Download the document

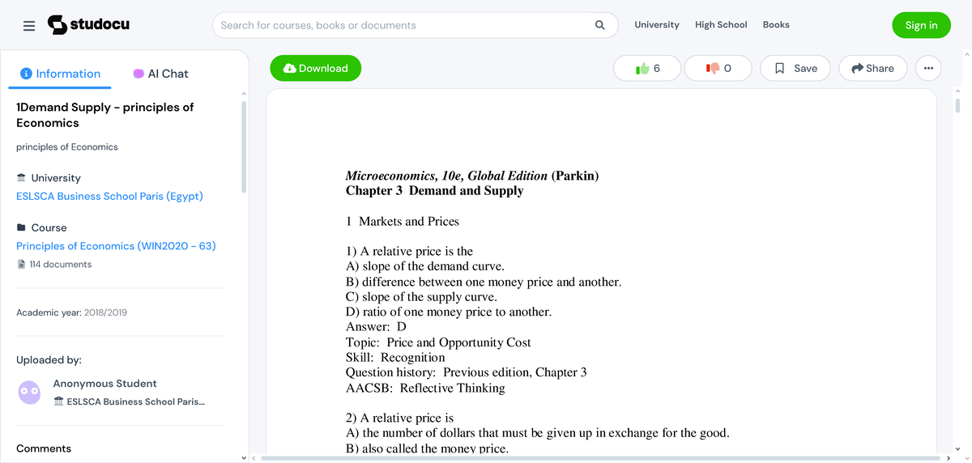(x=315, y=69)
